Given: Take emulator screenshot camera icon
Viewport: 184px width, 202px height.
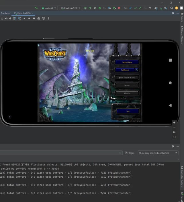Looking at the screenshot, I should (39, 18).
